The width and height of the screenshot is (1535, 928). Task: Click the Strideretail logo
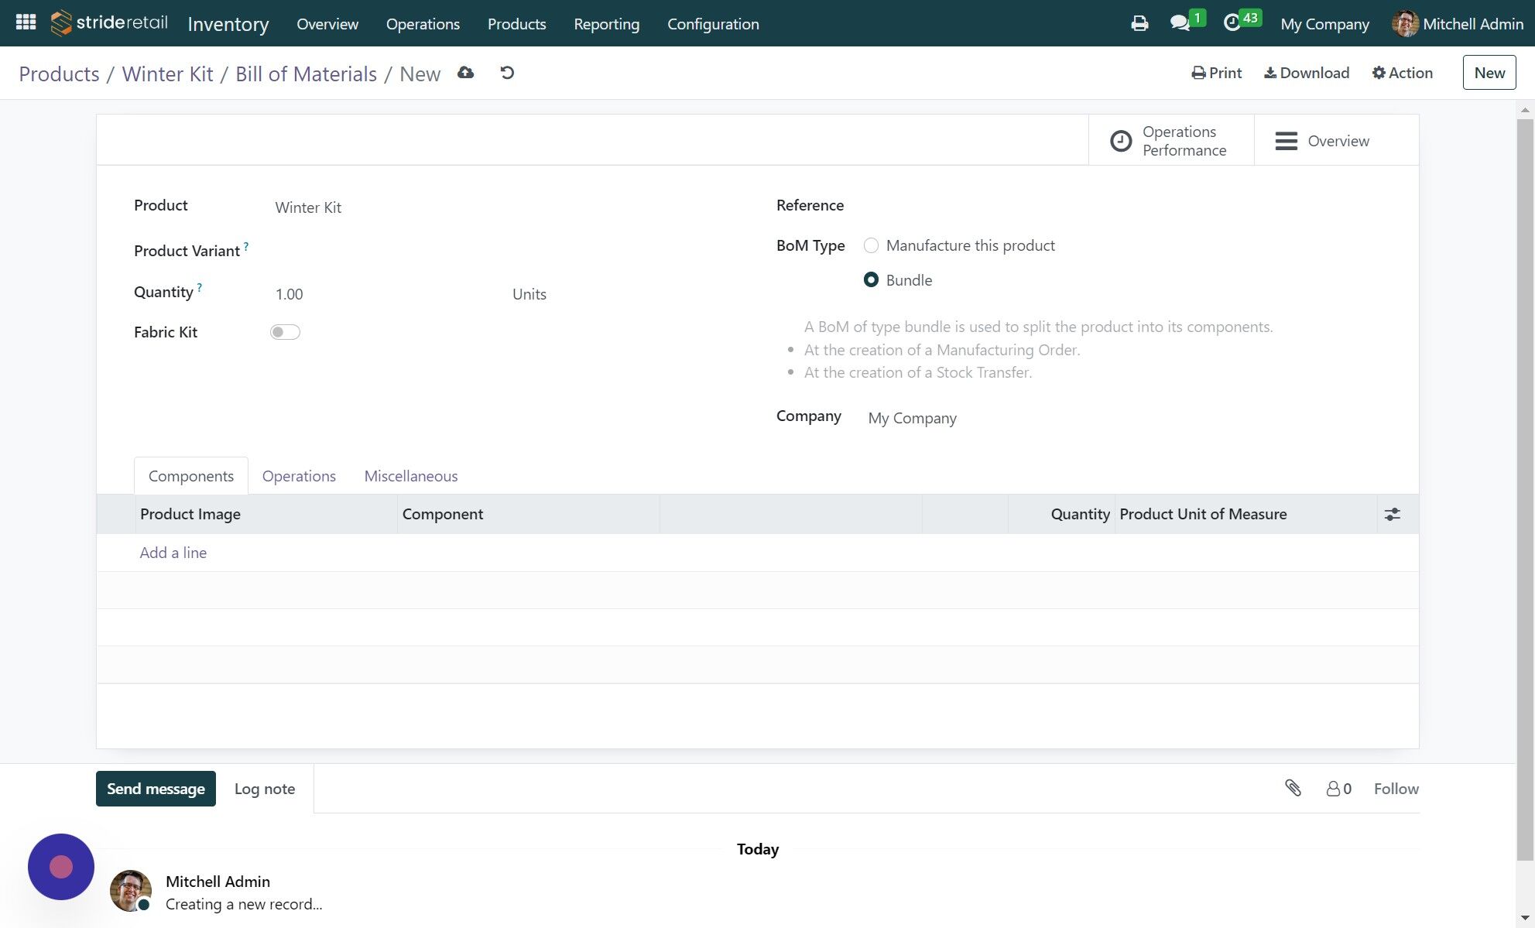109,23
